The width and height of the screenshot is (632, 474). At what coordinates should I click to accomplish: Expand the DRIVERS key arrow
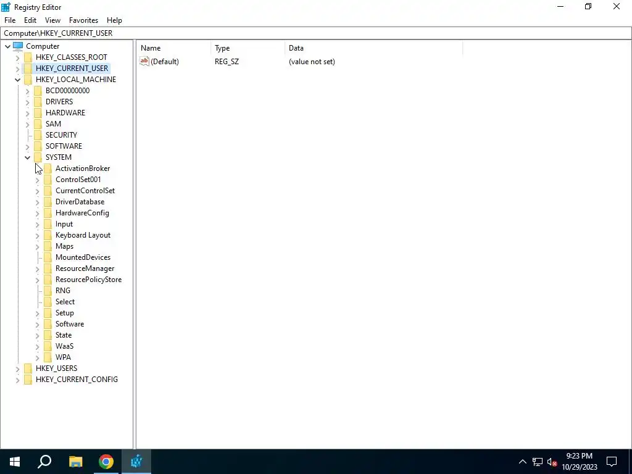point(27,102)
